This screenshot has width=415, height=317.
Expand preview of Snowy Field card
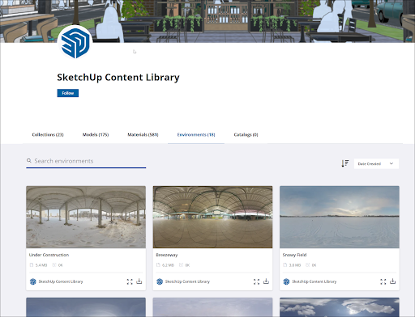(x=383, y=281)
